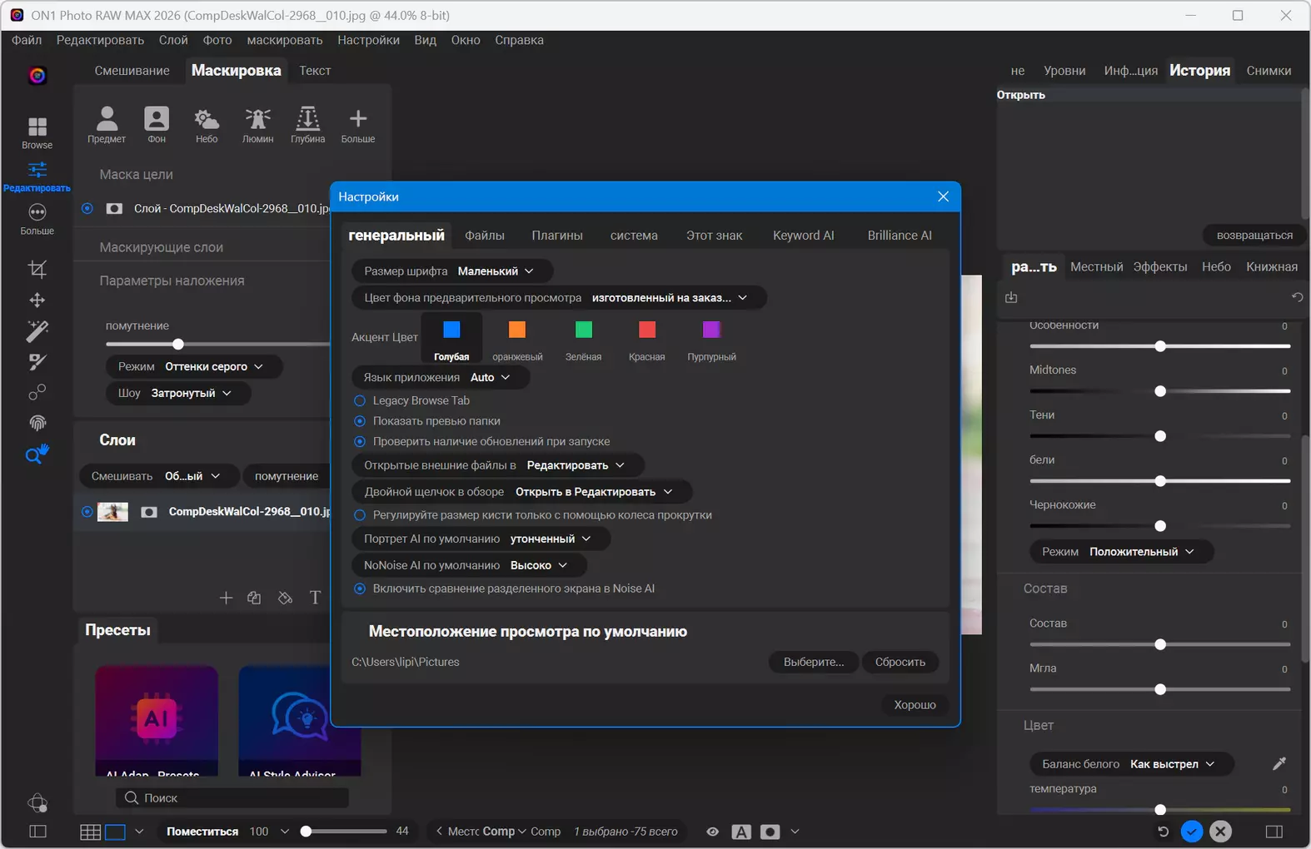
Task: Switch to the Плагины settings tab
Action: pyautogui.click(x=556, y=236)
